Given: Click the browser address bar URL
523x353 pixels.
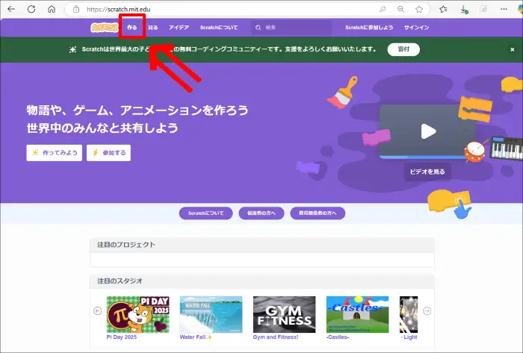Looking at the screenshot, I should 118,9.
